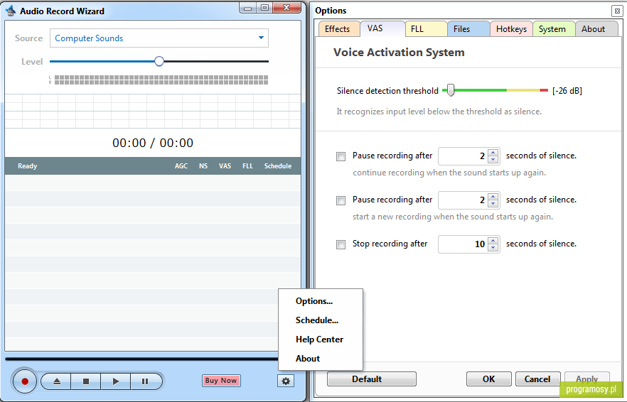Viewport: 627px width, 402px height.
Task: Click the Buy Now button
Action: click(220, 381)
